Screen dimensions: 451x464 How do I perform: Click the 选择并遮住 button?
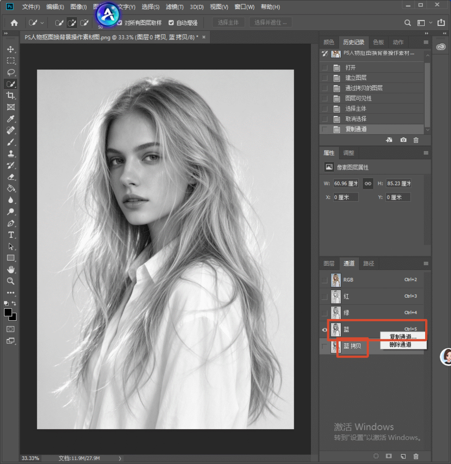coord(271,23)
